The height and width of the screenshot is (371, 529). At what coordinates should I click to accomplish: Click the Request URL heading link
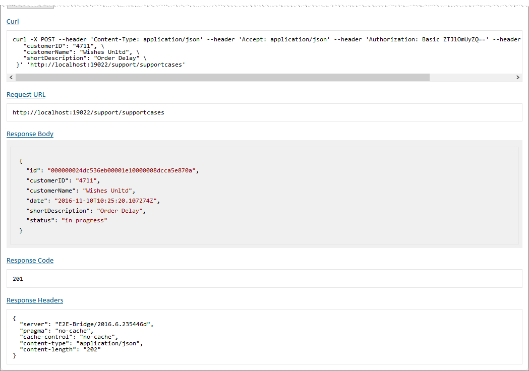[x=26, y=95]
